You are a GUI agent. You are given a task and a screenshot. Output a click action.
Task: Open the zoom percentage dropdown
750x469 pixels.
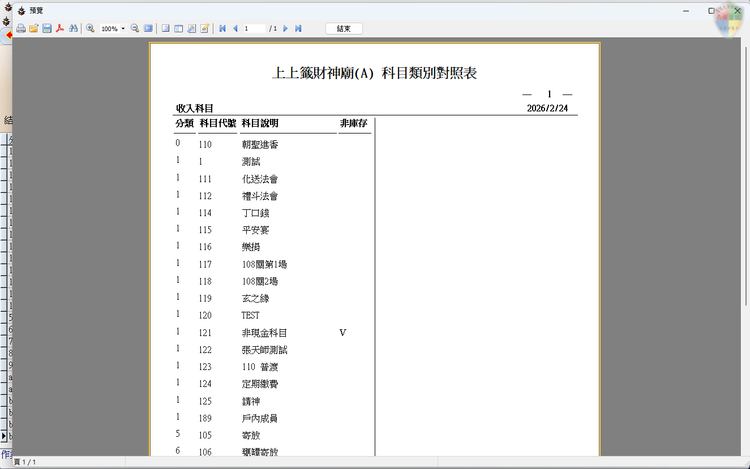(123, 28)
